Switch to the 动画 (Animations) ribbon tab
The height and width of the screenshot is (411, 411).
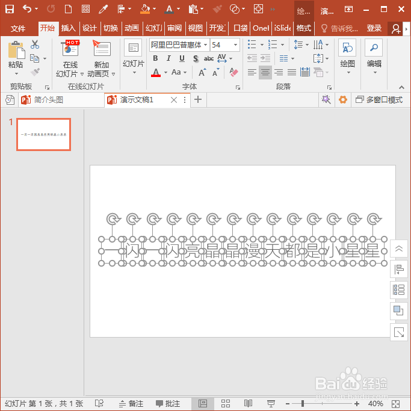(x=132, y=28)
